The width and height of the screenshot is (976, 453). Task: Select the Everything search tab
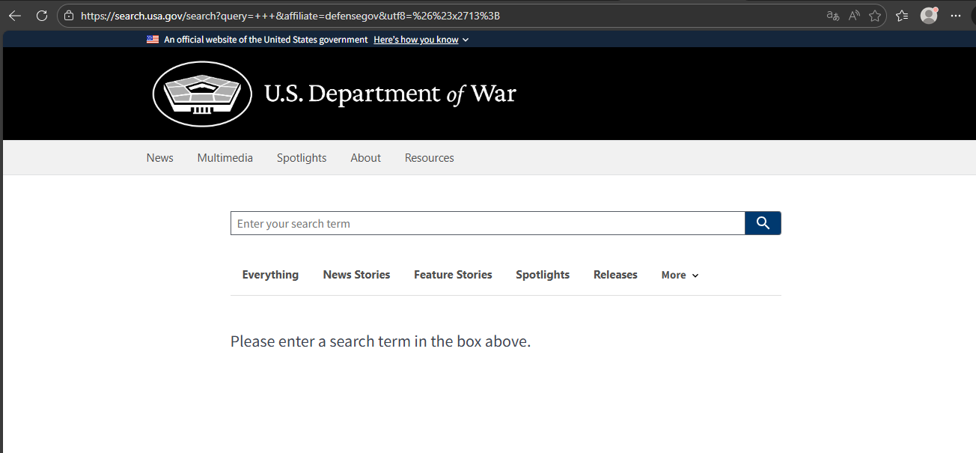click(270, 275)
